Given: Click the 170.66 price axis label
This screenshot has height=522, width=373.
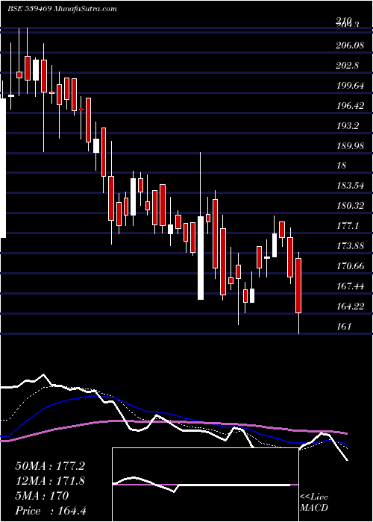Looking at the screenshot, I should (349, 266).
